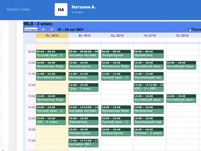Open Wednesday 15:00 Русский язык lesson

116,121
